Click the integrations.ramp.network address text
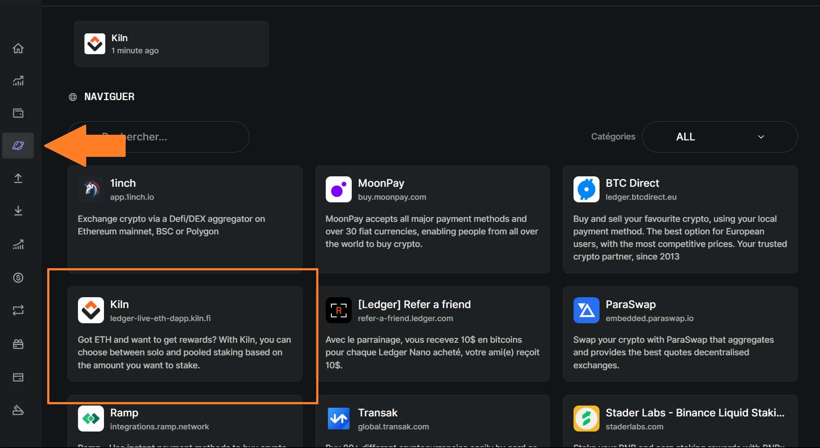The height and width of the screenshot is (448, 820). pyautogui.click(x=159, y=426)
